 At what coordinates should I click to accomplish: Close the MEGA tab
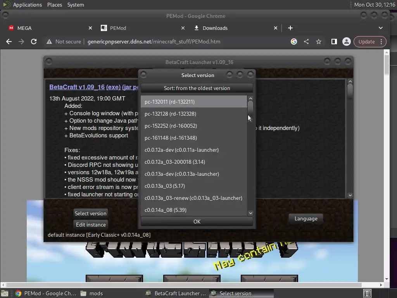pyautogui.click(x=90, y=28)
